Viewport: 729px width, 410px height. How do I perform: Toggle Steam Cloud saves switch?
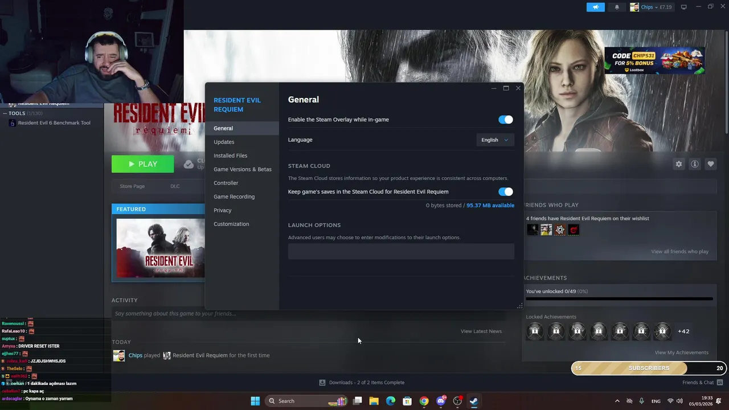[x=506, y=192]
